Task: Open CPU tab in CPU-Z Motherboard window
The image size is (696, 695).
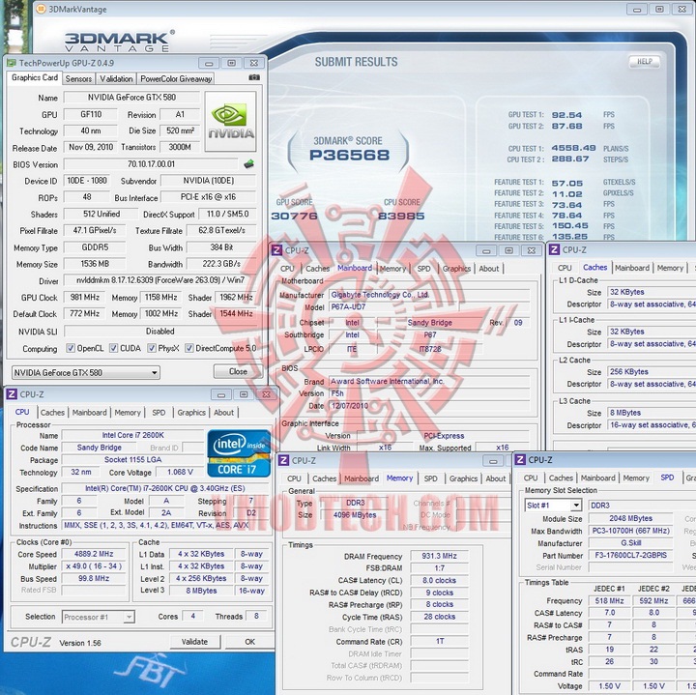Action: [x=287, y=269]
